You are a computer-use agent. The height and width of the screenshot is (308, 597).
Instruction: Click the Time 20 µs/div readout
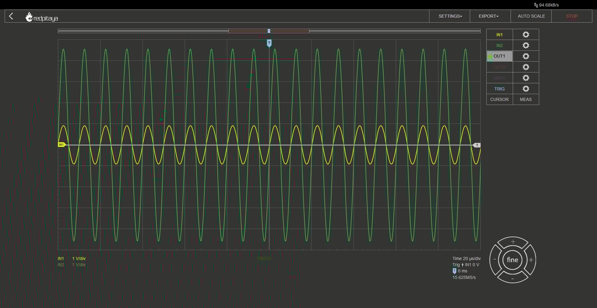[x=466, y=258]
